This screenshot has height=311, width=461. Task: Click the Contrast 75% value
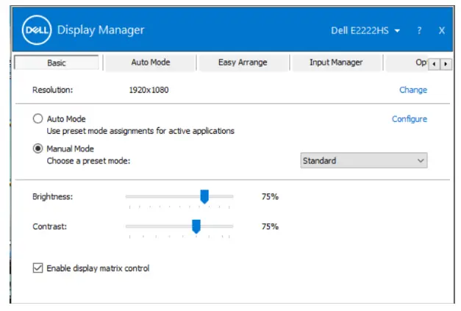pyautogui.click(x=270, y=226)
